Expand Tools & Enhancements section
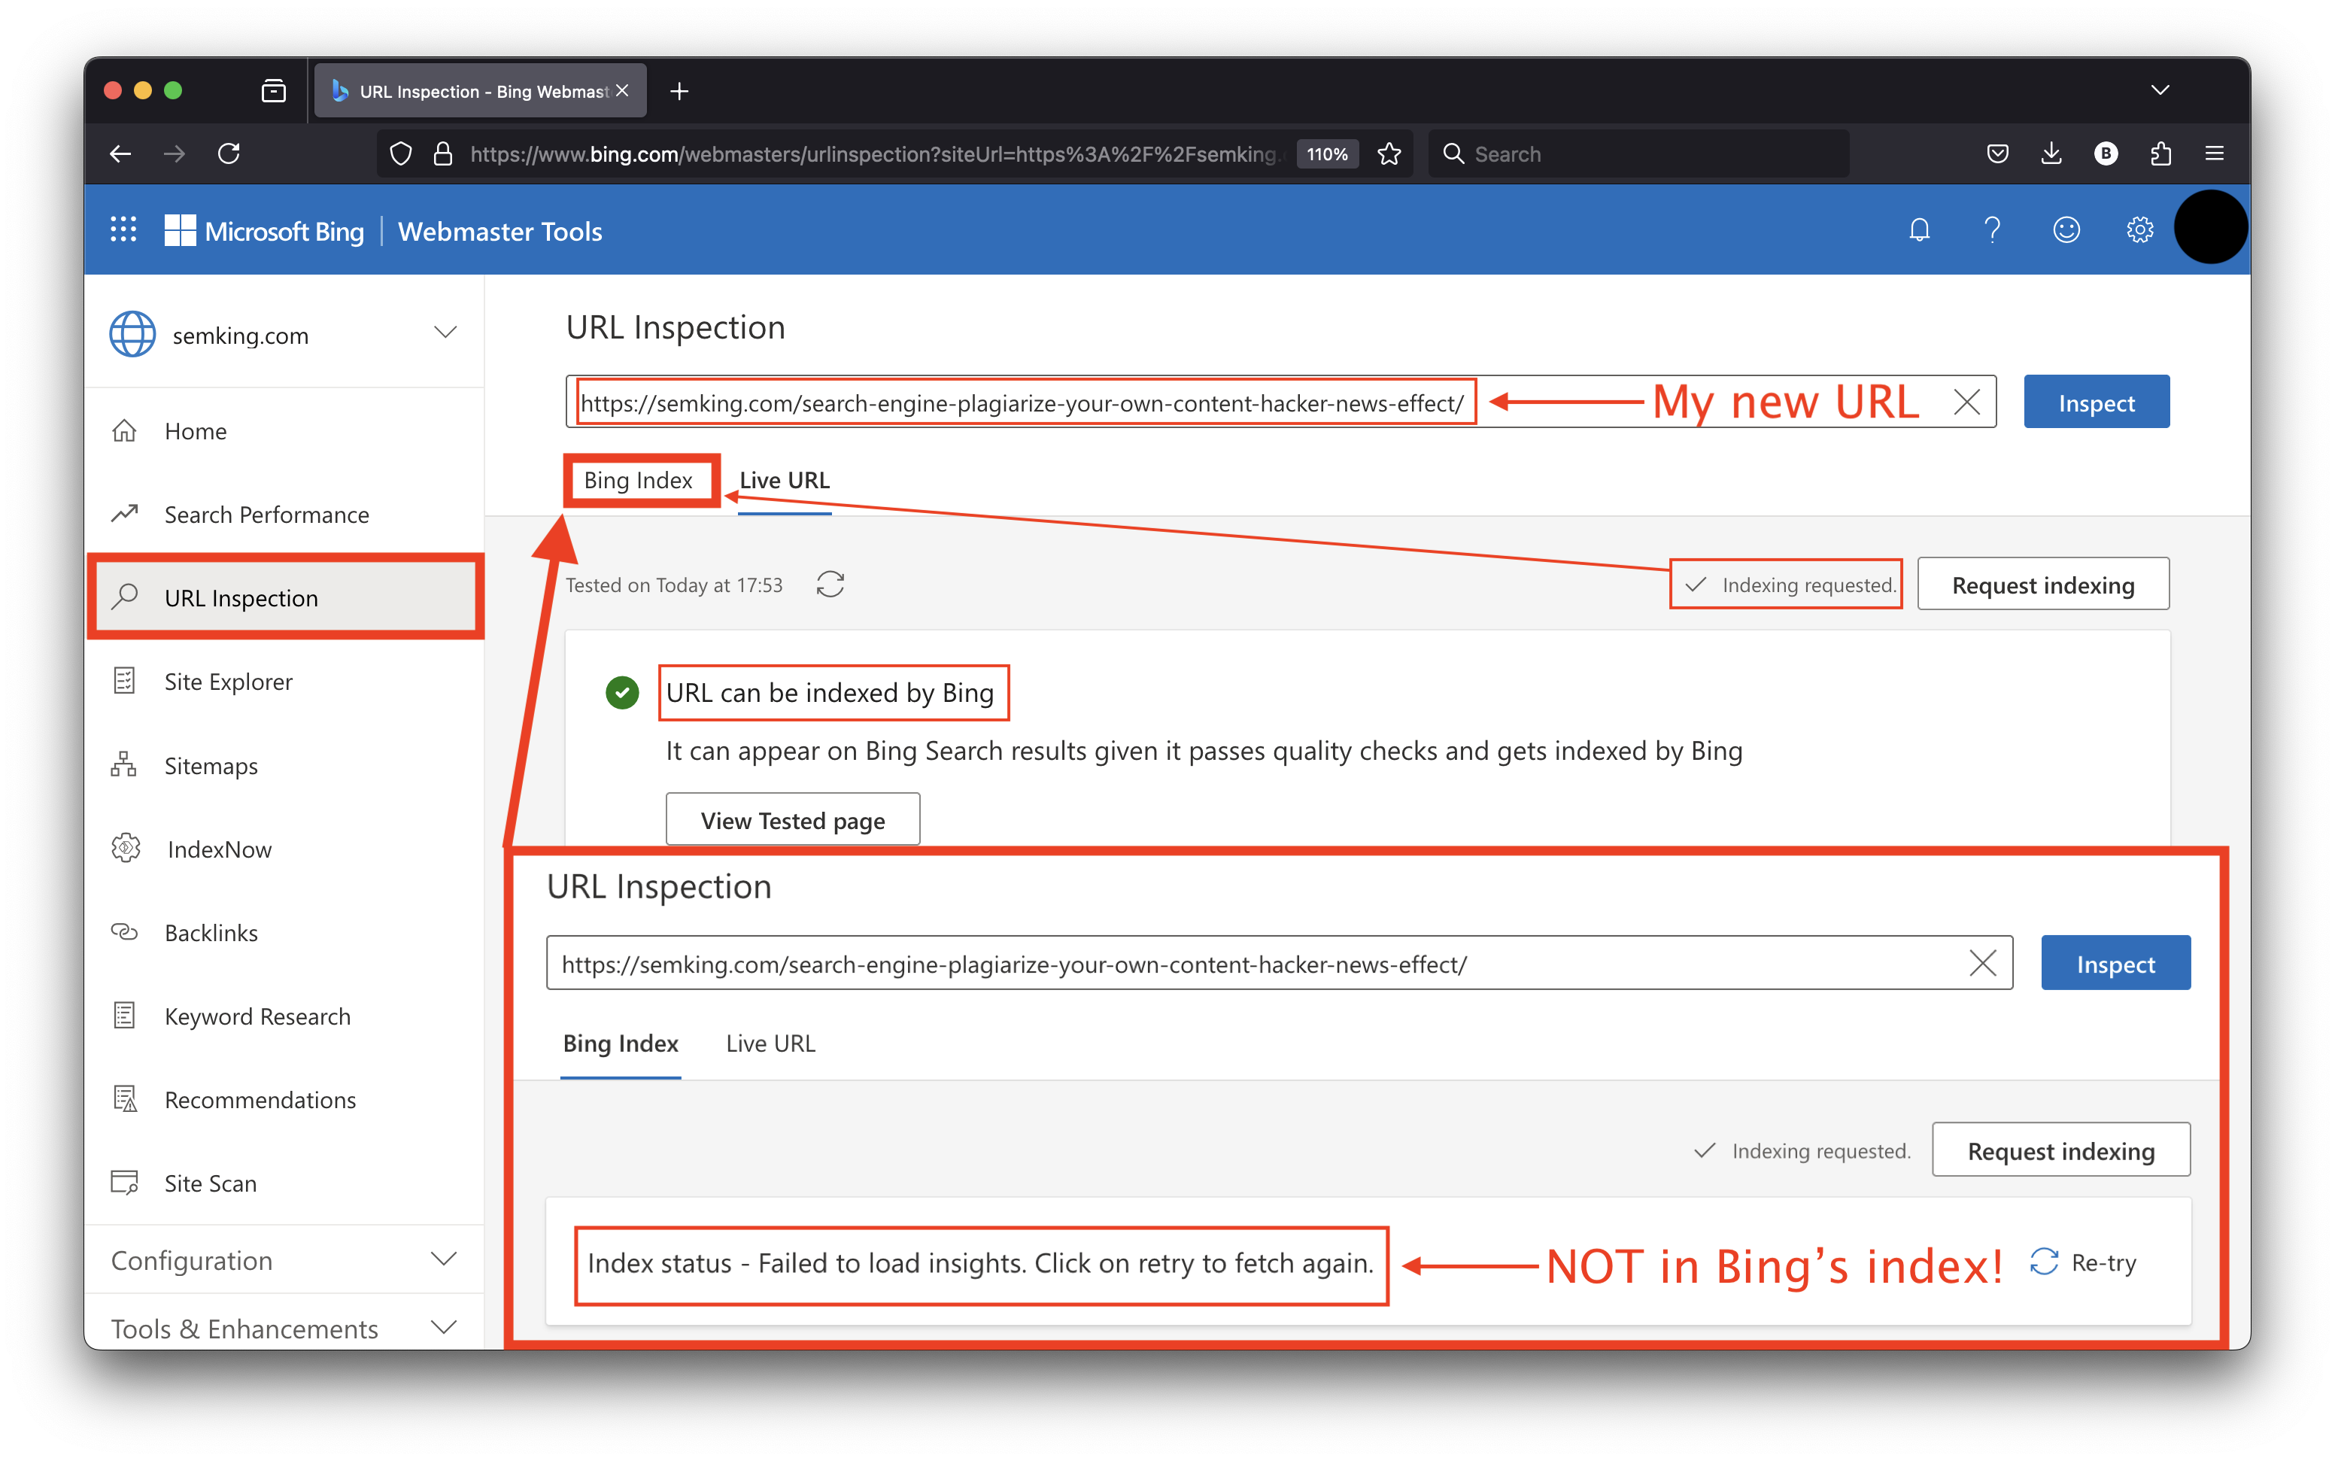Image resolution: width=2335 pixels, height=1461 pixels. click(443, 1328)
